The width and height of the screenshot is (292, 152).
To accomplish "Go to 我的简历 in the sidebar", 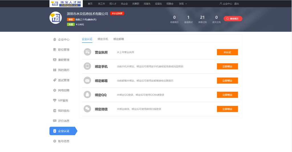I will click(63, 70).
